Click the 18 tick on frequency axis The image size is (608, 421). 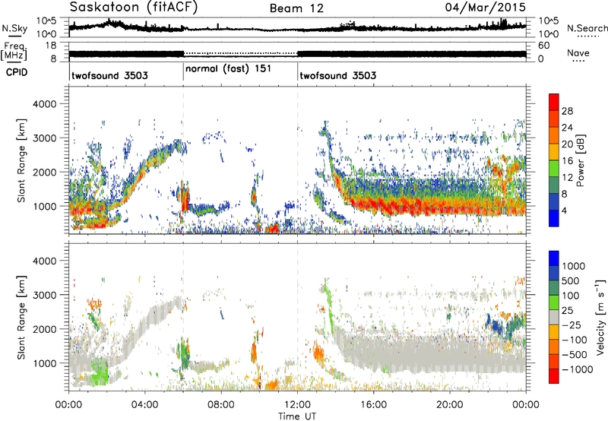pyautogui.click(x=51, y=46)
